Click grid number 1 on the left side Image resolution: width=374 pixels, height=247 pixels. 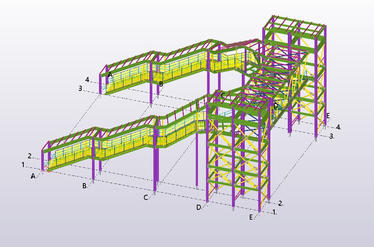click(x=23, y=165)
